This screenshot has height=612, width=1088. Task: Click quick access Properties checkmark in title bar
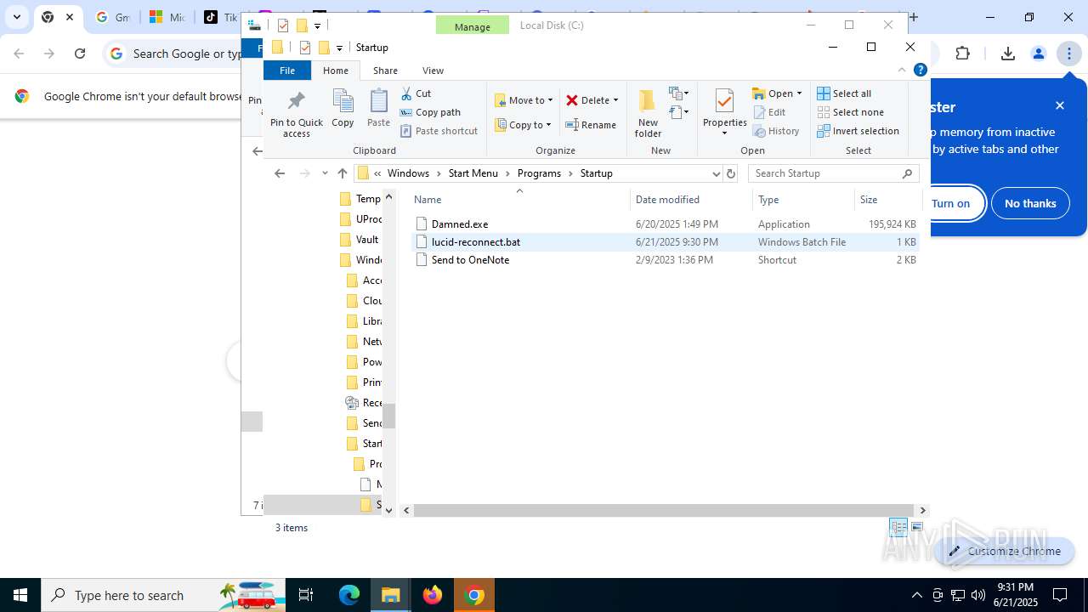pyautogui.click(x=305, y=48)
